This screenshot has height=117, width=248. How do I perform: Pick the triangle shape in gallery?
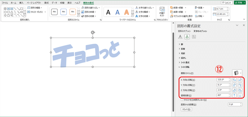[x=12, y=12]
